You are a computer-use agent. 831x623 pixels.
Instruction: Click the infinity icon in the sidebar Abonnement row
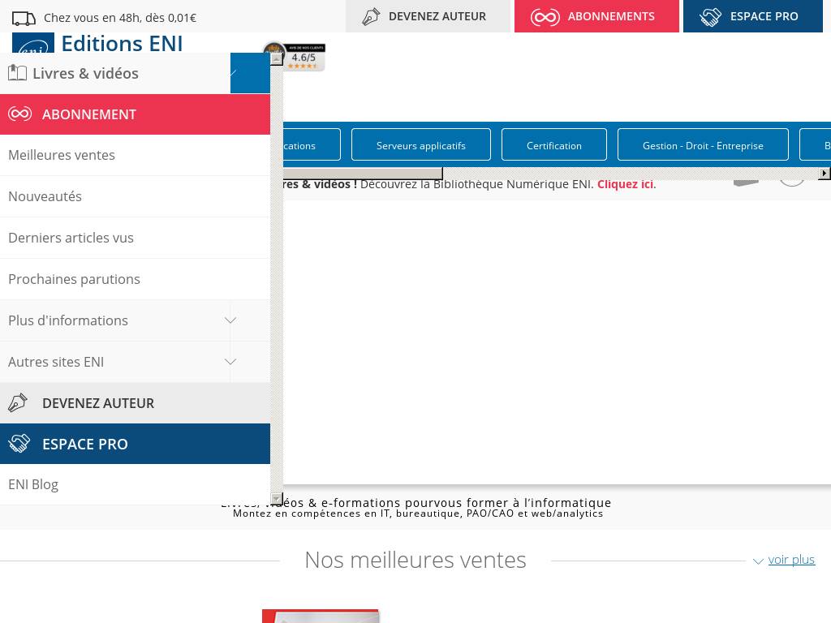point(20,114)
